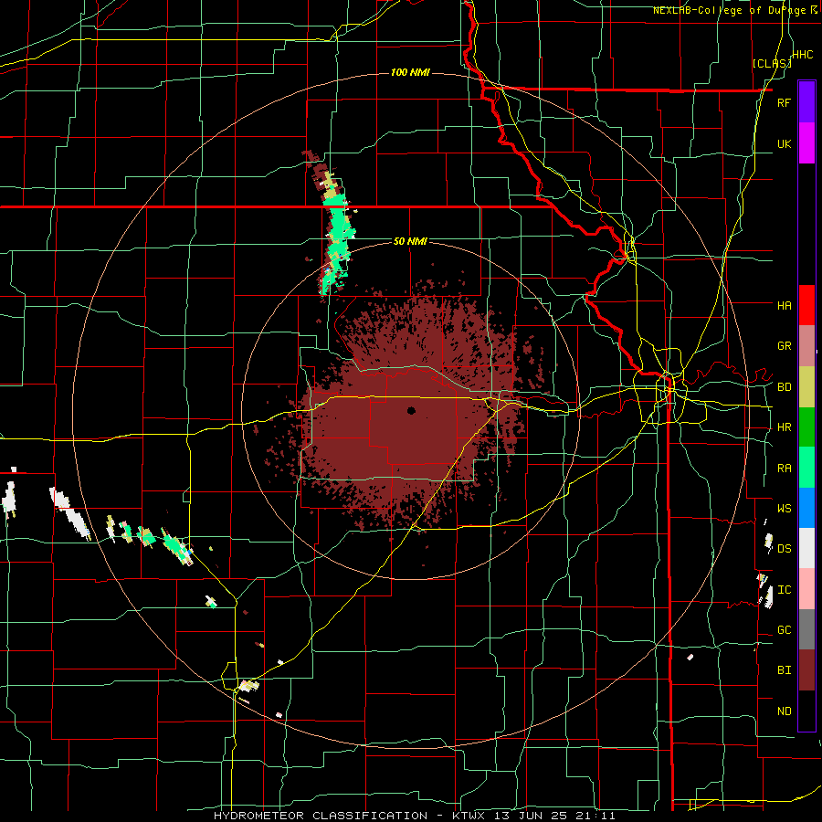
Task: Pick the RA light green legend swatch
Action: (806, 468)
